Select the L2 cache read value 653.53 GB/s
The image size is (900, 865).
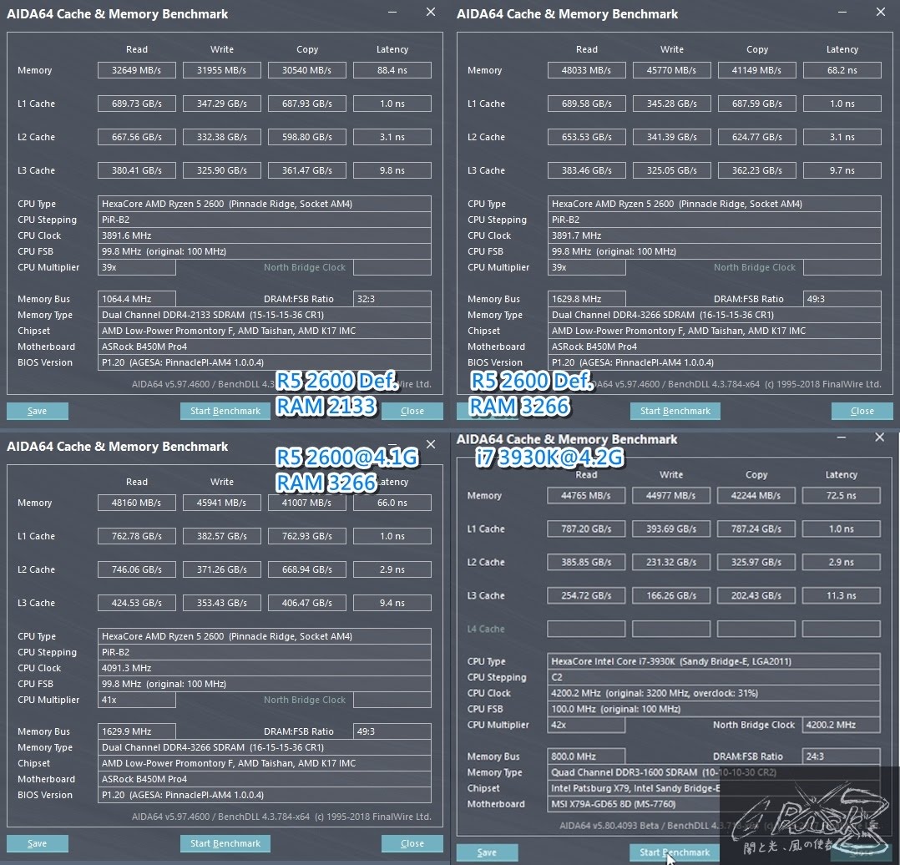(x=587, y=137)
